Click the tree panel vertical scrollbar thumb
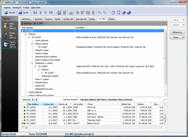 (165, 58)
